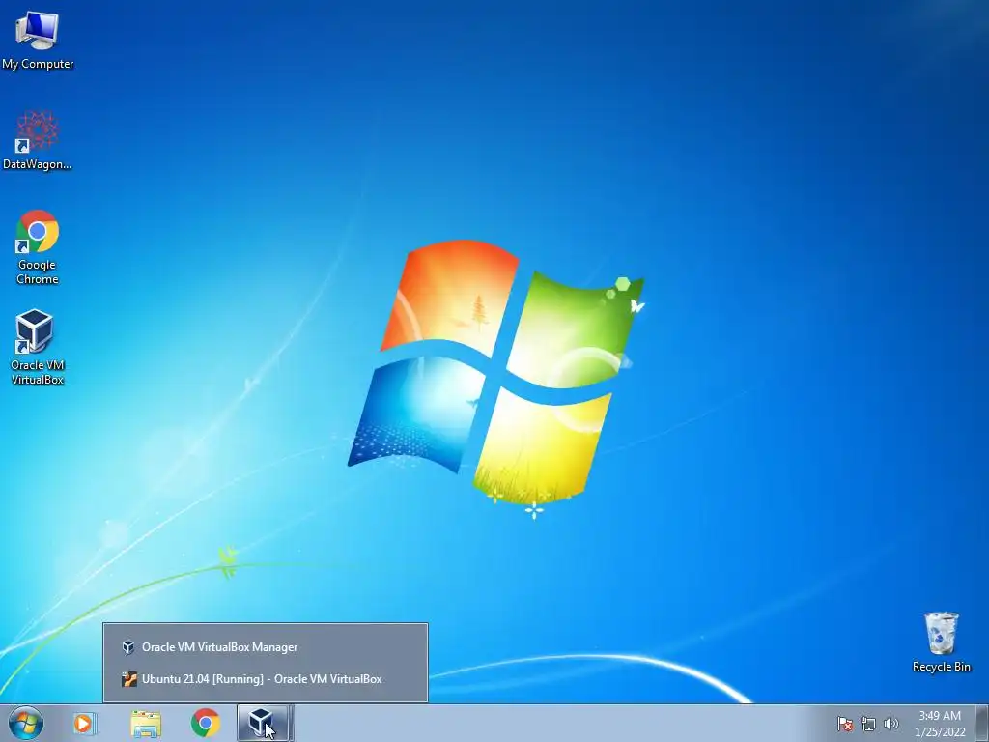
Task: Switch to Ubuntu 21.04 [Running] window
Action: coord(266,679)
